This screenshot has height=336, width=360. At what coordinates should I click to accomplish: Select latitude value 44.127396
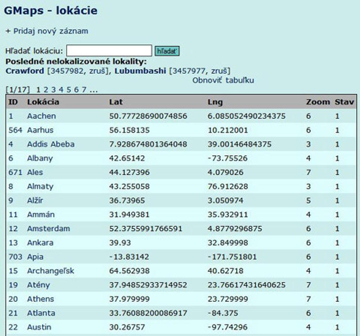[129, 172]
